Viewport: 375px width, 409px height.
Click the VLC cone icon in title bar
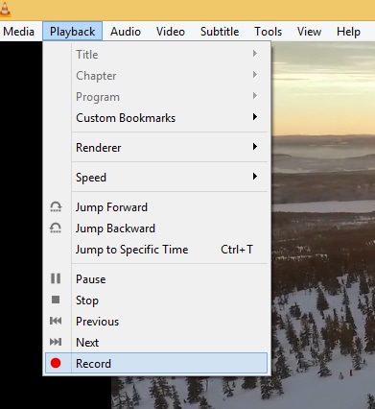point(5,9)
